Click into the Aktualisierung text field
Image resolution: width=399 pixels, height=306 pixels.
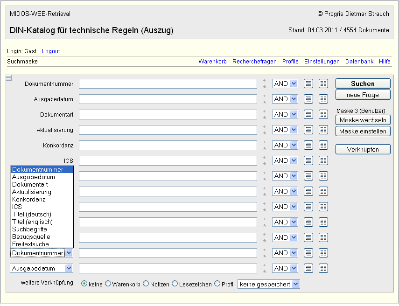[168, 130]
